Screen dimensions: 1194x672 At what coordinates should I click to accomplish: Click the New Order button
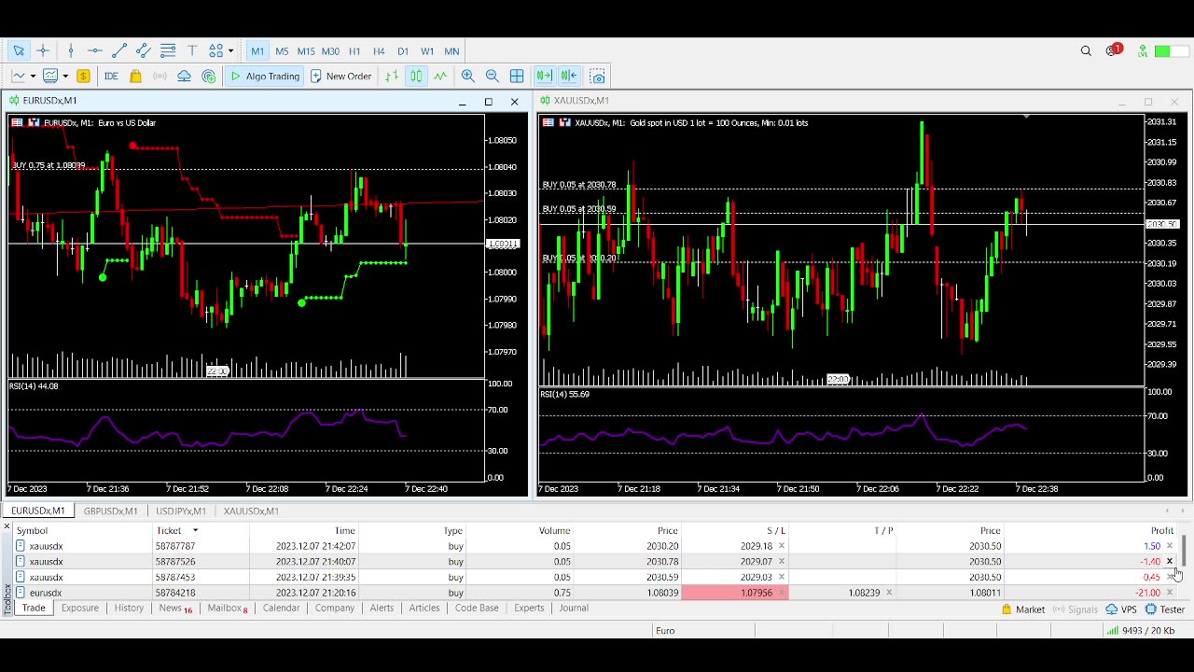point(341,77)
